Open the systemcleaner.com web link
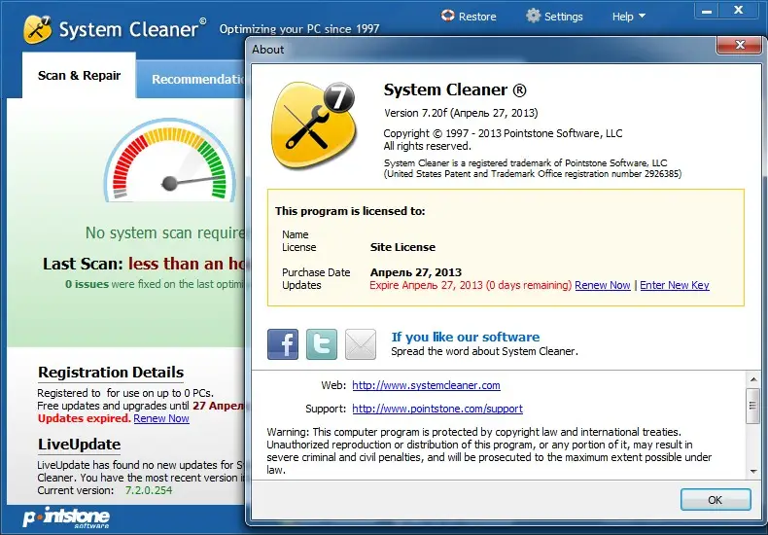 [426, 385]
